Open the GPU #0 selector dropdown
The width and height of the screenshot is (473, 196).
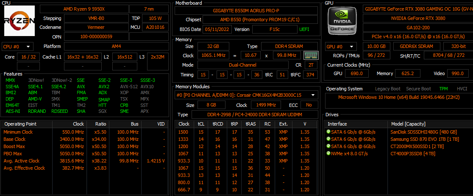(x=341, y=47)
